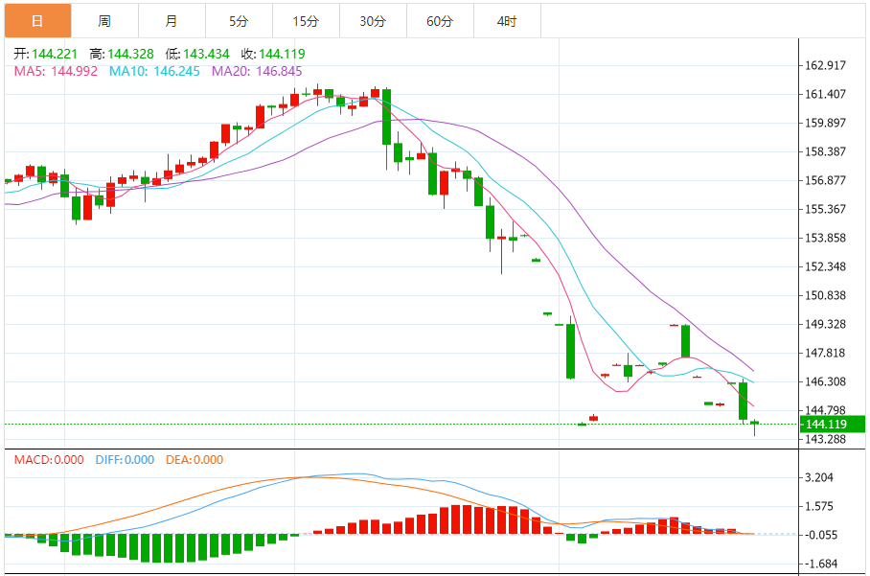Click the DEA:0.000 label
870x576 pixels.
click(195, 460)
